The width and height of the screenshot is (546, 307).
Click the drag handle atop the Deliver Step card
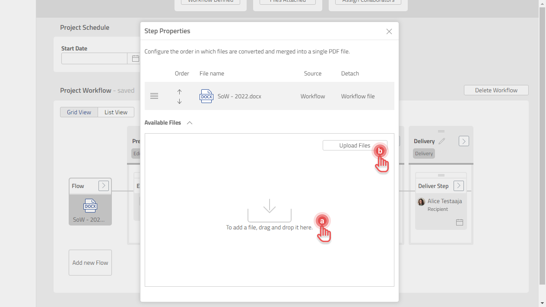pos(441,175)
